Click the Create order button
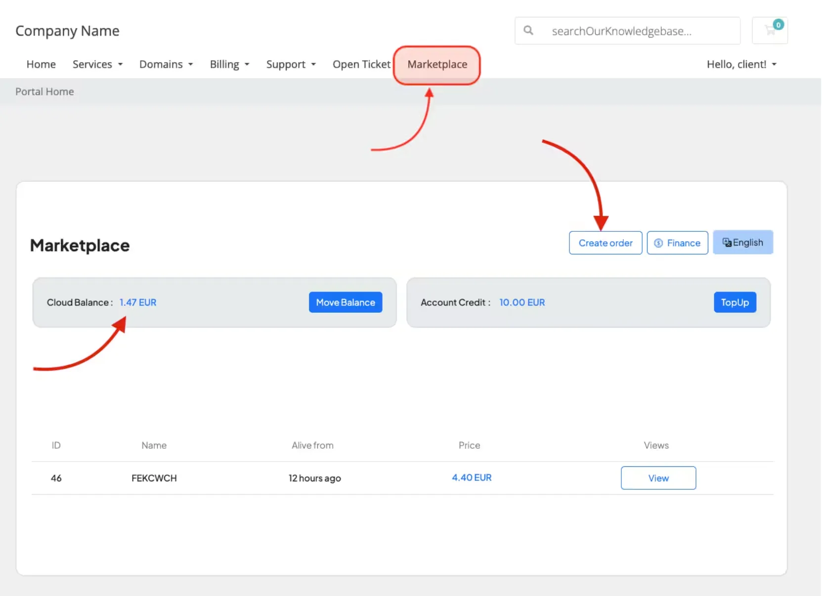The height and width of the screenshot is (596, 822). 606,243
